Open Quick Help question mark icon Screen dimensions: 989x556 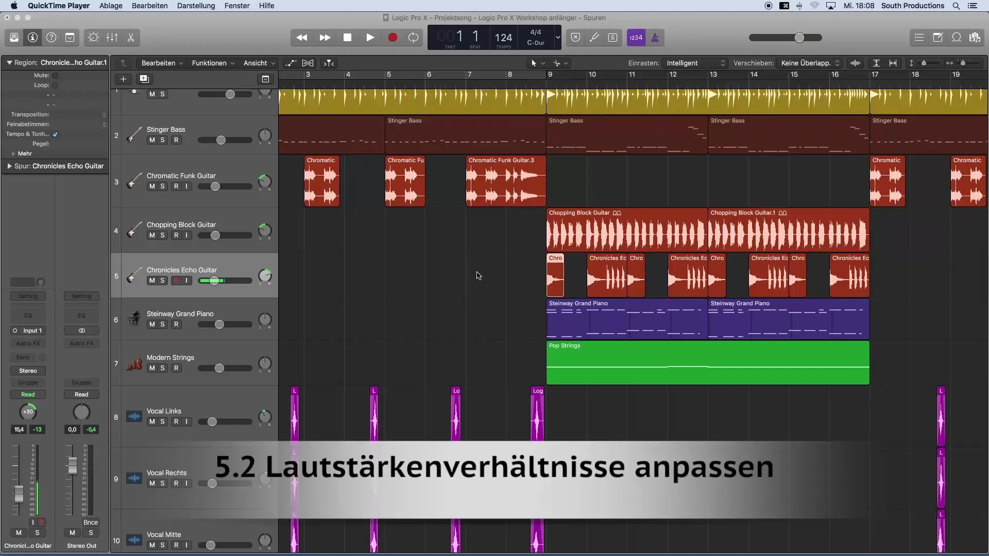(51, 38)
